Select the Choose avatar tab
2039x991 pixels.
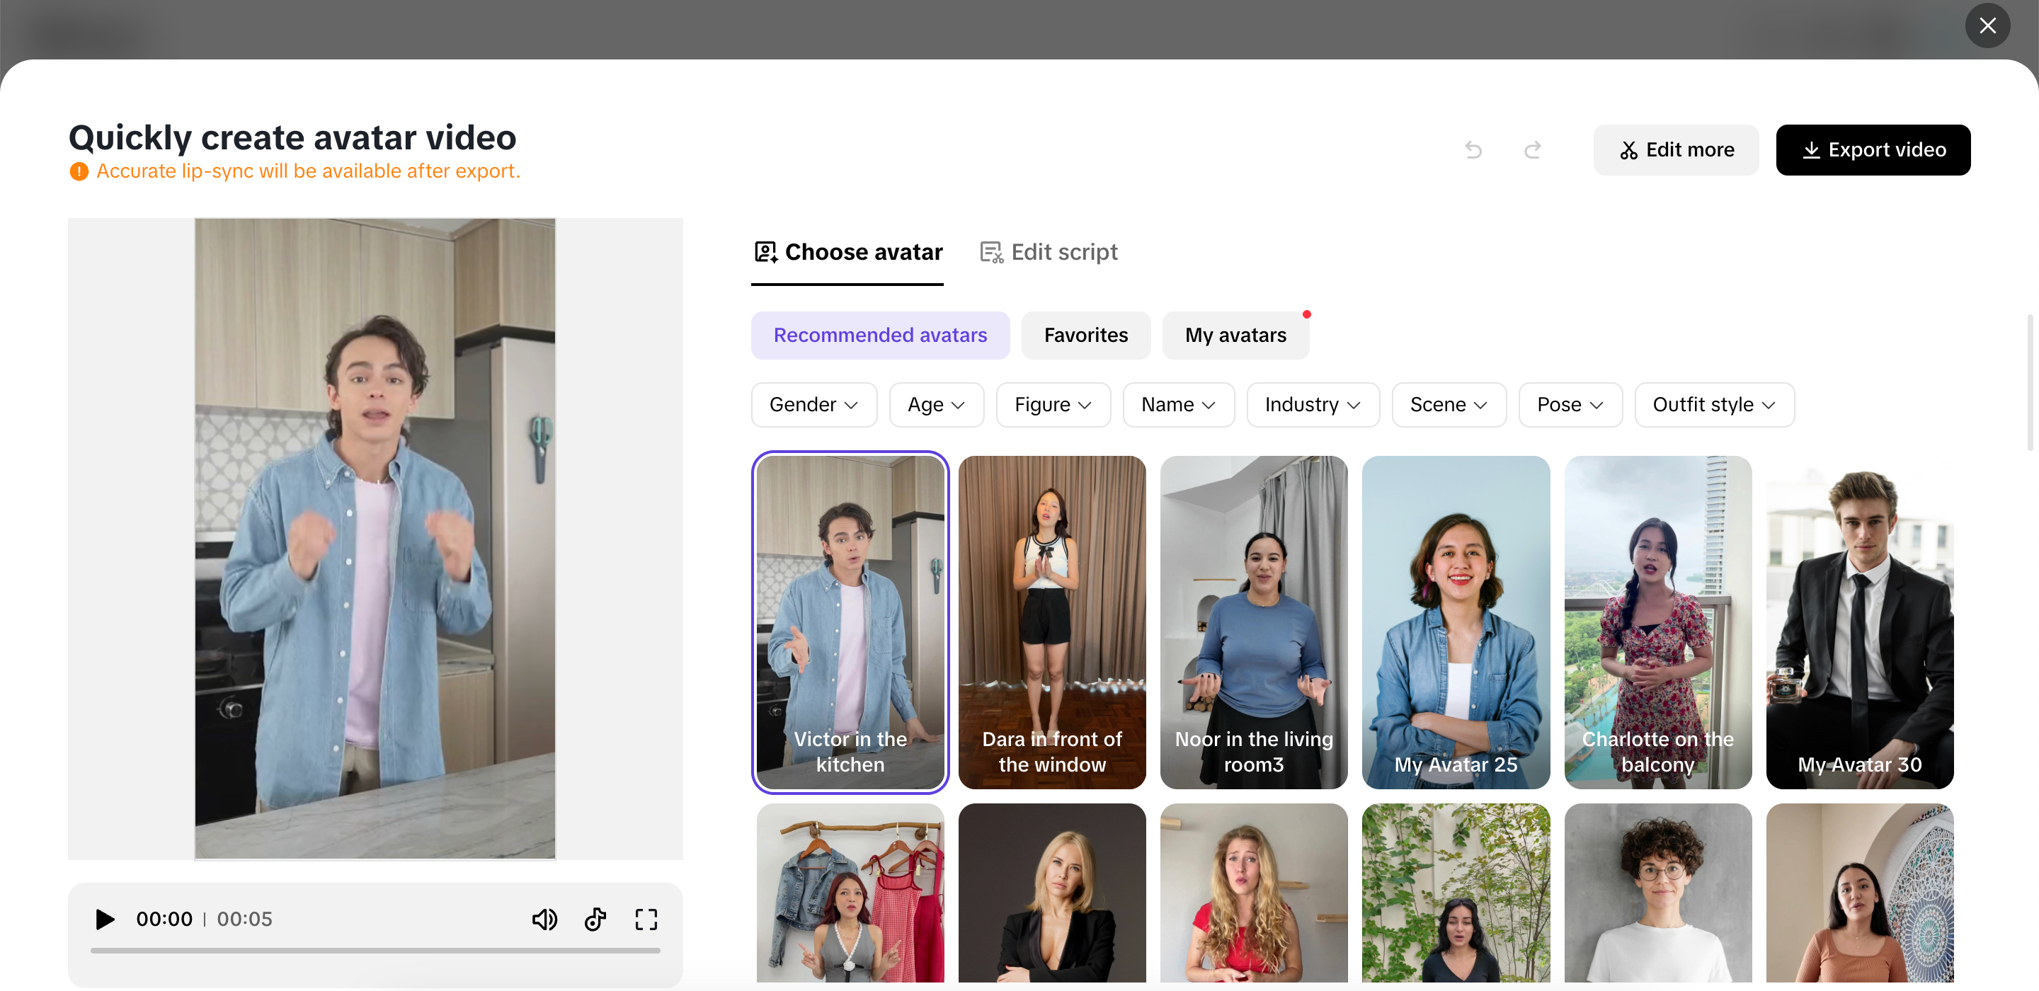click(864, 252)
